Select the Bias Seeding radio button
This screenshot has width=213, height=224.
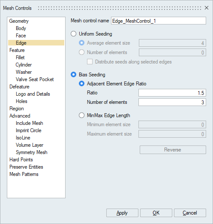[74, 75]
